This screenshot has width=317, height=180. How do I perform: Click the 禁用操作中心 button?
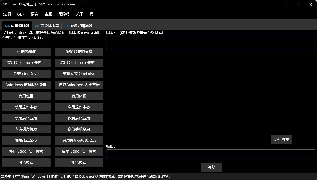click(x=26, y=107)
